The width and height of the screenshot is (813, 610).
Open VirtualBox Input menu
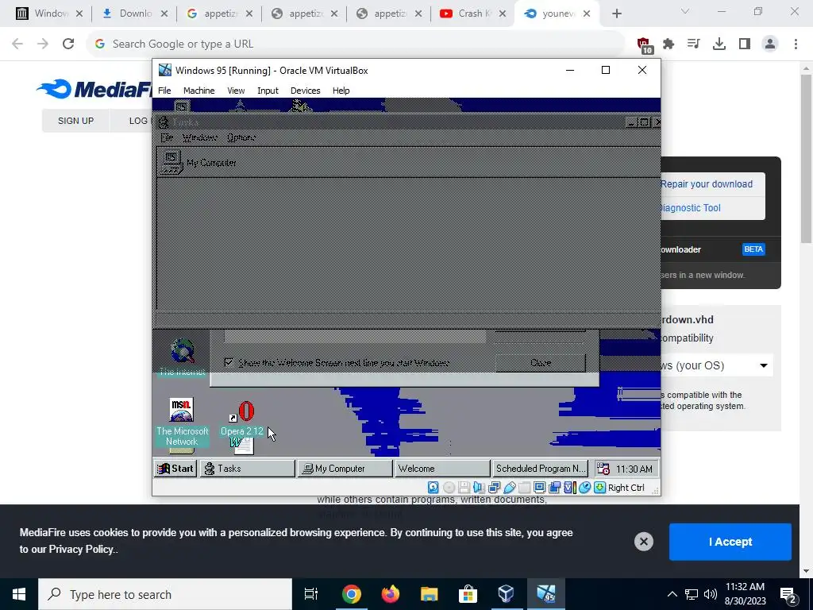point(268,91)
